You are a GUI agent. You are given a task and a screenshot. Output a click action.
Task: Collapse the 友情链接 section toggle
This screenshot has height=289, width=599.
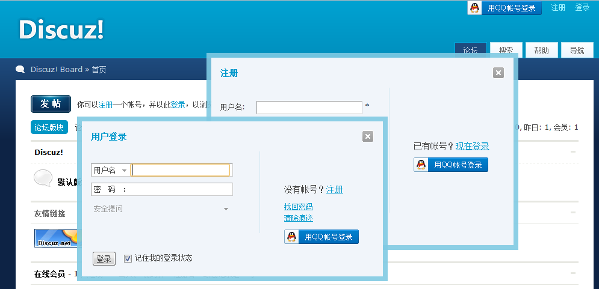pyautogui.click(x=573, y=212)
